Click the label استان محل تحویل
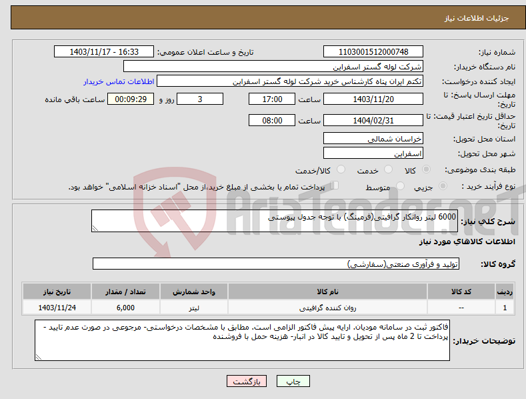The width and height of the screenshot is (526, 399). 485,139
